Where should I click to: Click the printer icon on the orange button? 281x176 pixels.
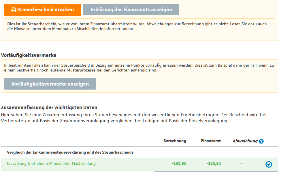[14, 10]
